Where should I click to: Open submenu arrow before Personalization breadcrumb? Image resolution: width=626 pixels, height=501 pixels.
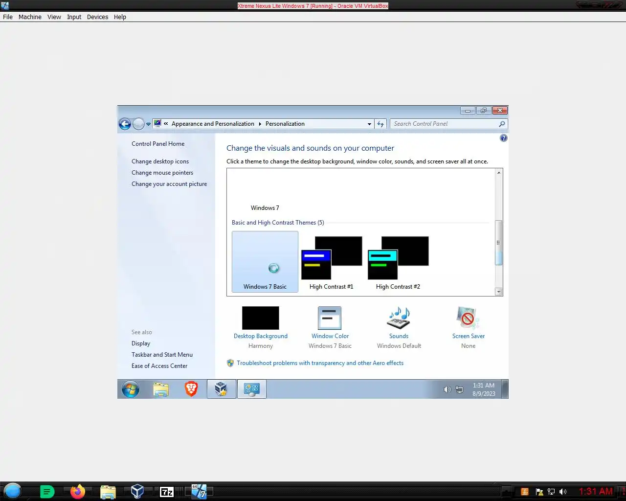260,124
